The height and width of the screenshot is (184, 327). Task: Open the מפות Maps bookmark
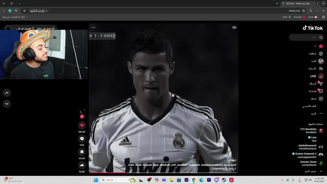point(286,17)
